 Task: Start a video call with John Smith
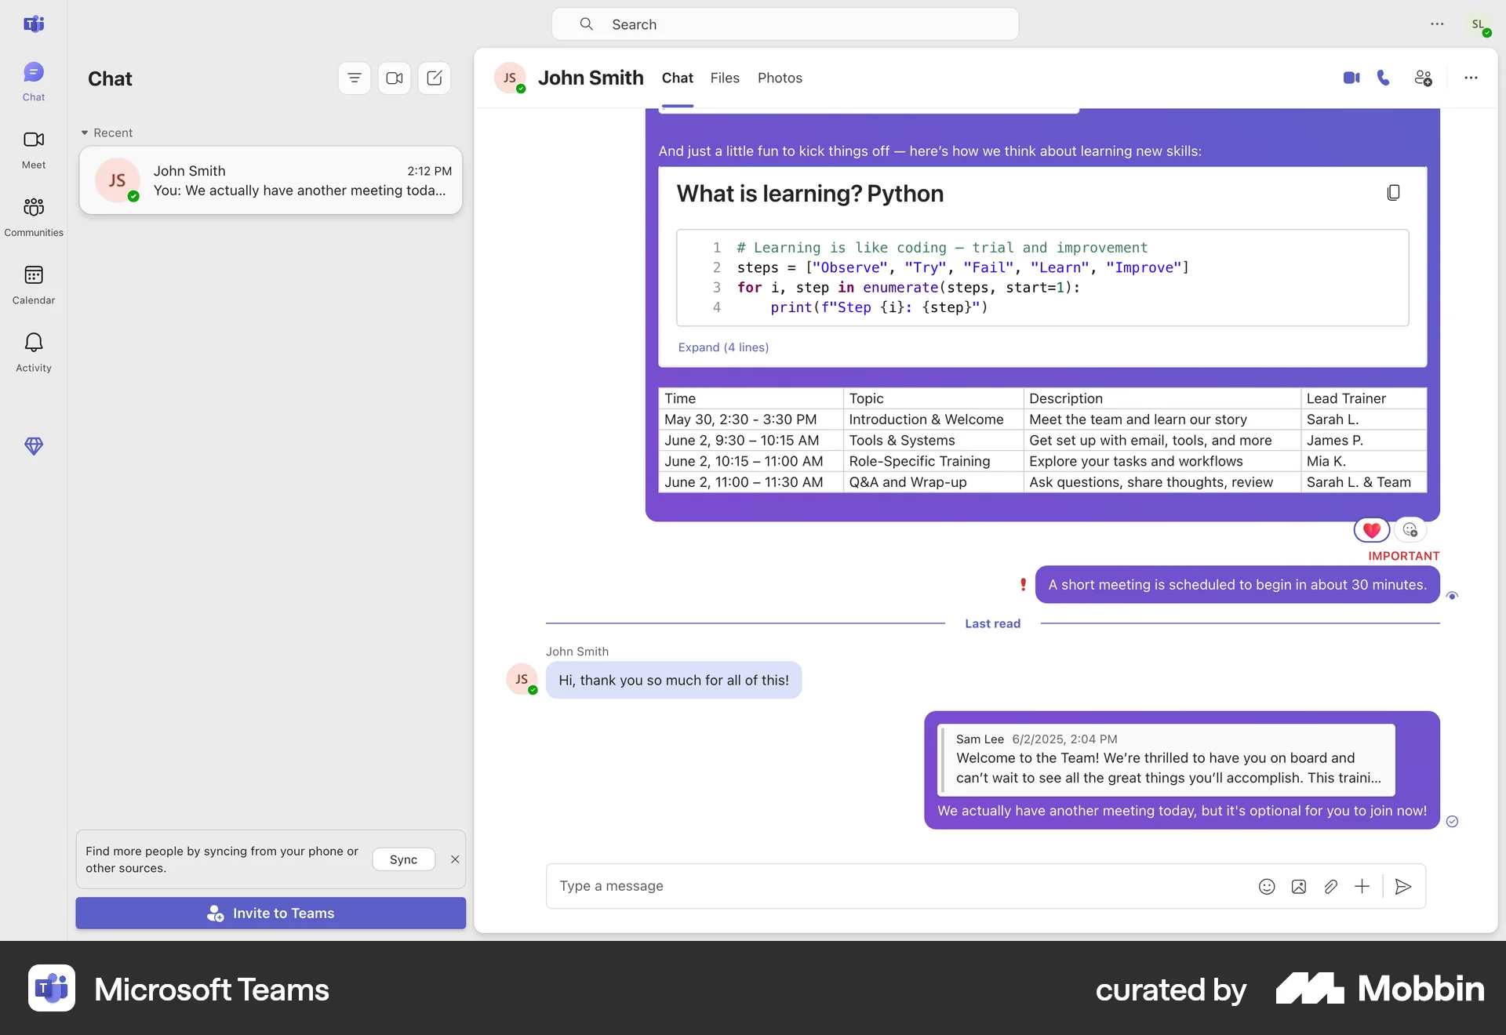pos(1350,78)
